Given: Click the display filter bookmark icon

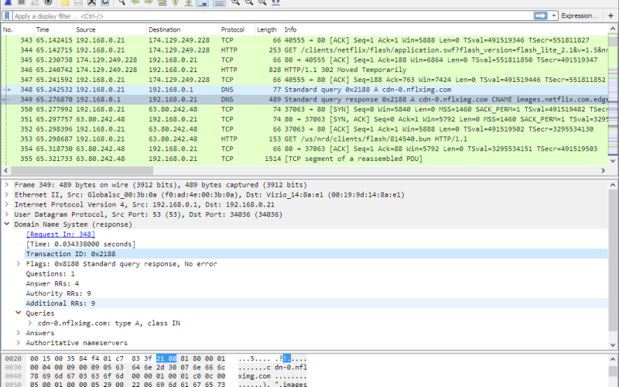Looking at the screenshot, I should [7, 15].
